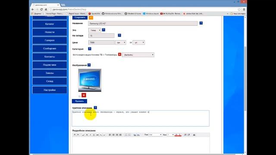Open Контакты in the sidebar

tap(50, 56)
